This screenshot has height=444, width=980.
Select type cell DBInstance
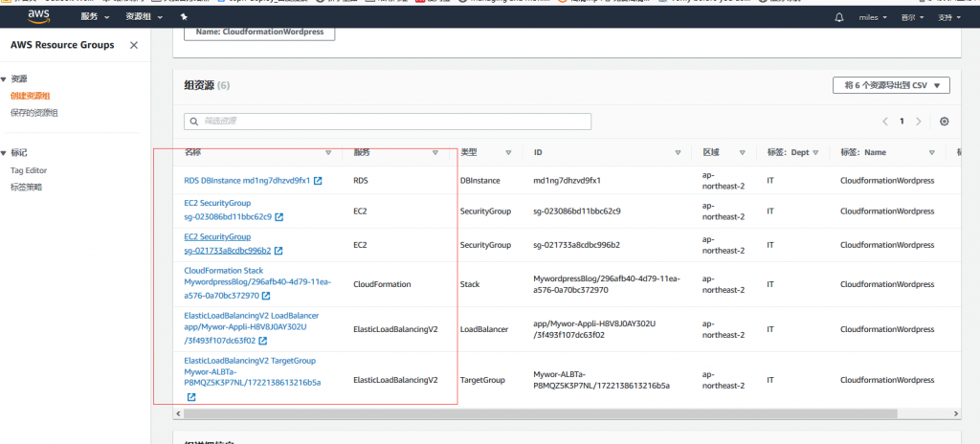[480, 181]
